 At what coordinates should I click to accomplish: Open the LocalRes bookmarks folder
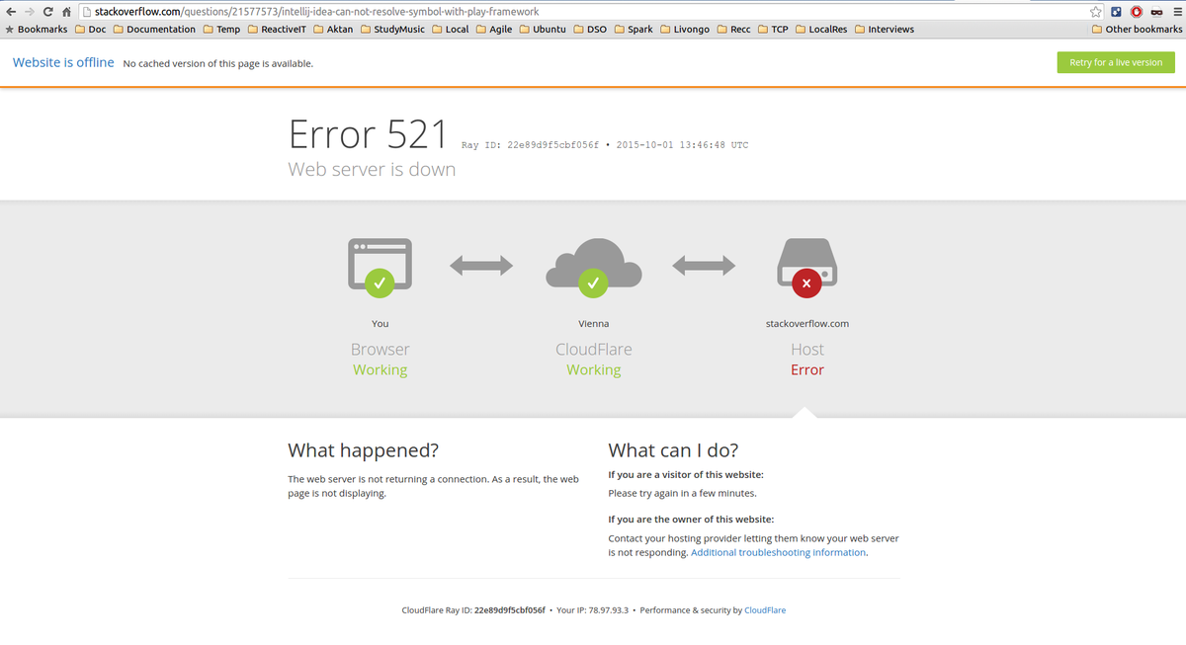coord(821,30)
